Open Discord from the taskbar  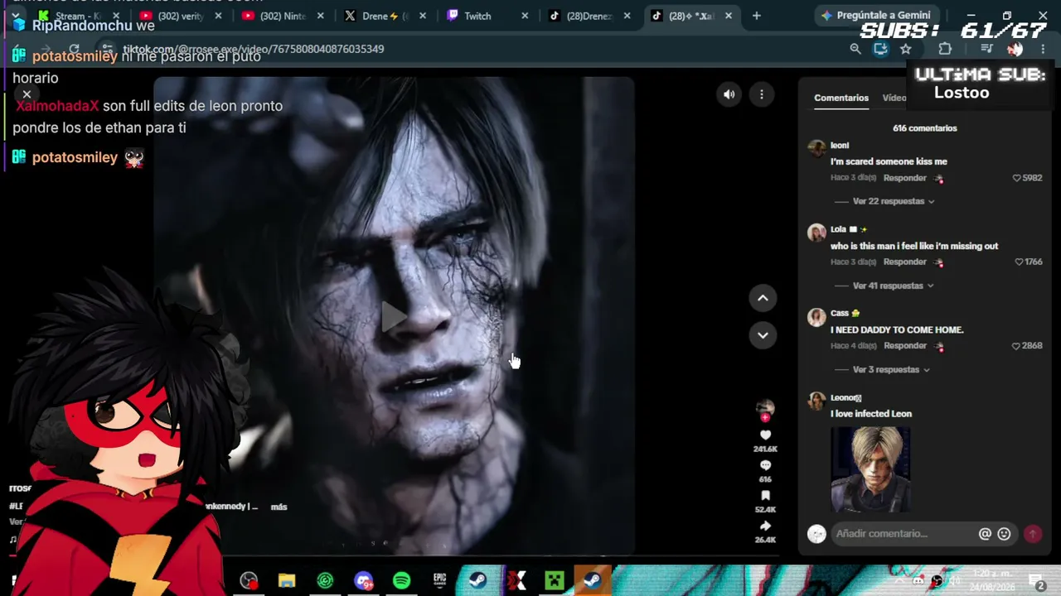click(363, 581)
